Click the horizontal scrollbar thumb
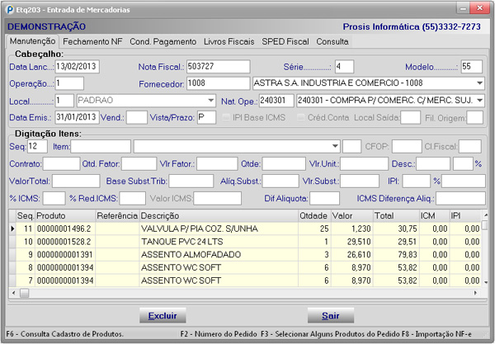This screenshot has width=495, height=344. (24, 293)
